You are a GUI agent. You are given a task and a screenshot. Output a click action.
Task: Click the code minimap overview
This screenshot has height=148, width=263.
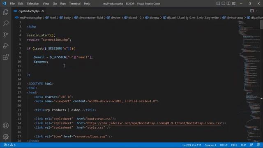249,81
